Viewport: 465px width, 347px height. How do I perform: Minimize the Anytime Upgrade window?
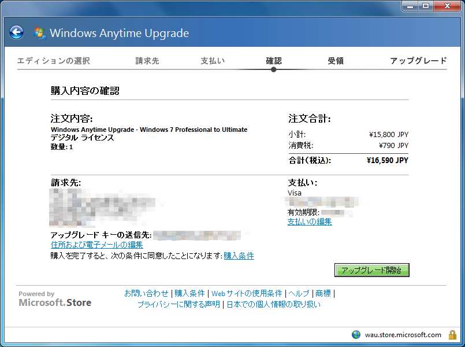pyautogui.click(x=410, y=6)
